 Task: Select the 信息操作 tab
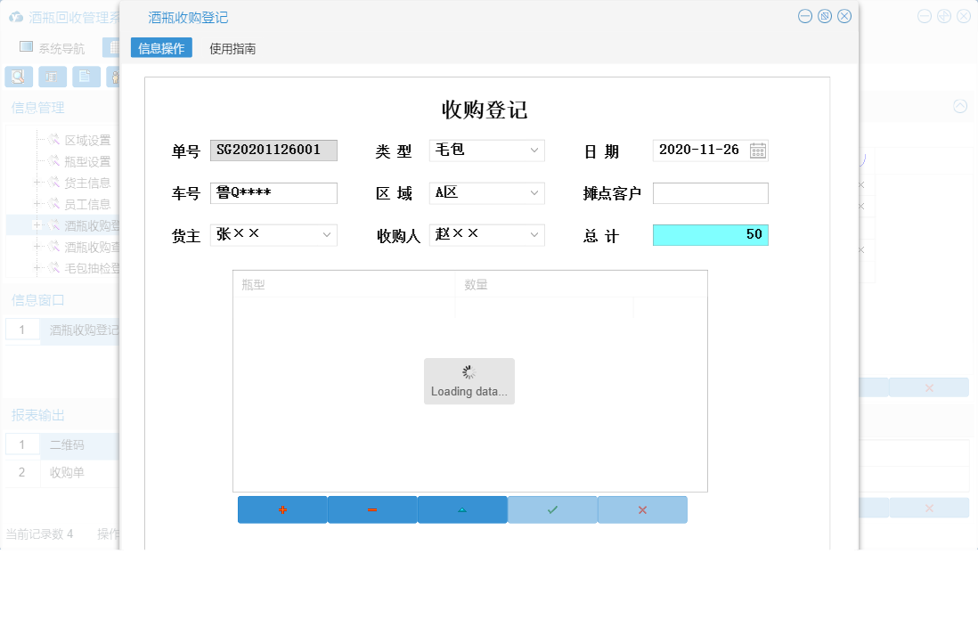160,48
